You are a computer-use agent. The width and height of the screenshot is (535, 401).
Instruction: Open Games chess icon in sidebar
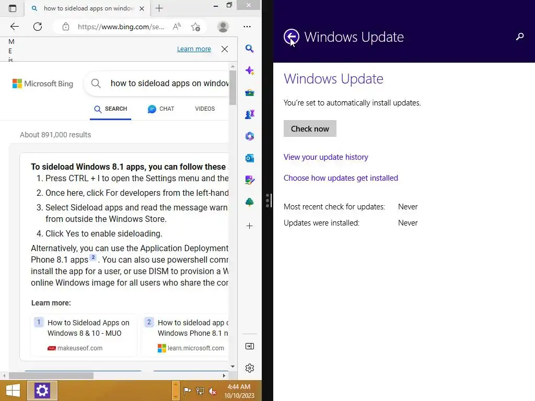pyautogui.click(x=249, y=114)
